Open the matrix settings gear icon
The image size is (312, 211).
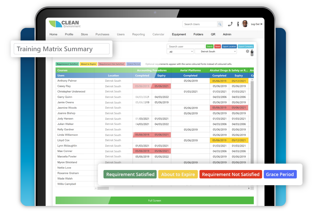(x=247, y=51)
